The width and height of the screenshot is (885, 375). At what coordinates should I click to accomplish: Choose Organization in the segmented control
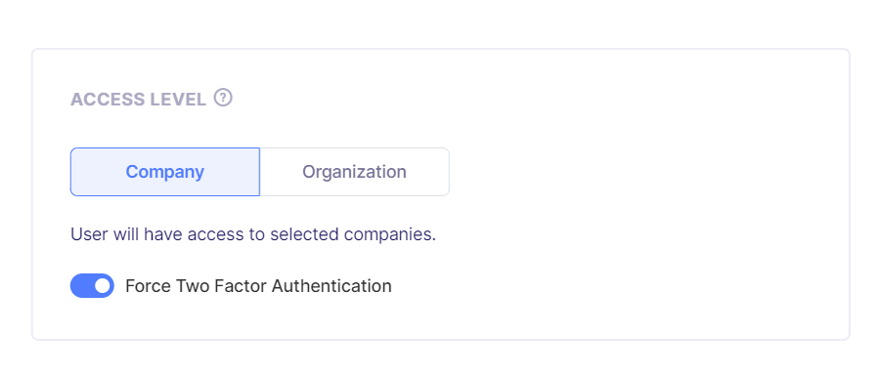(x=354, y=172)
